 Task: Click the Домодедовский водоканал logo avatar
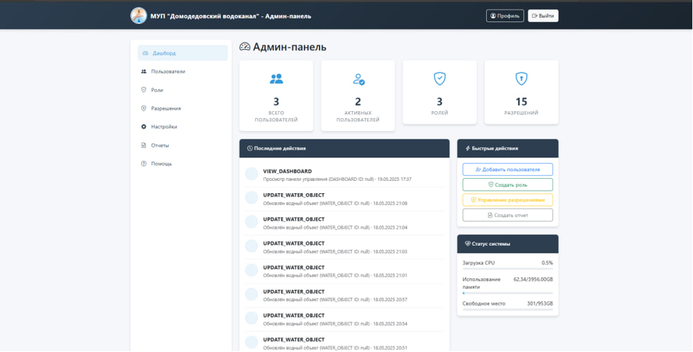[138, 15]
